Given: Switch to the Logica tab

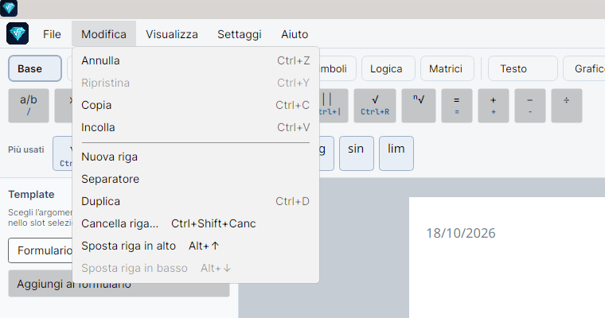Looking at the screenshot, I should (x=388, y=68).
